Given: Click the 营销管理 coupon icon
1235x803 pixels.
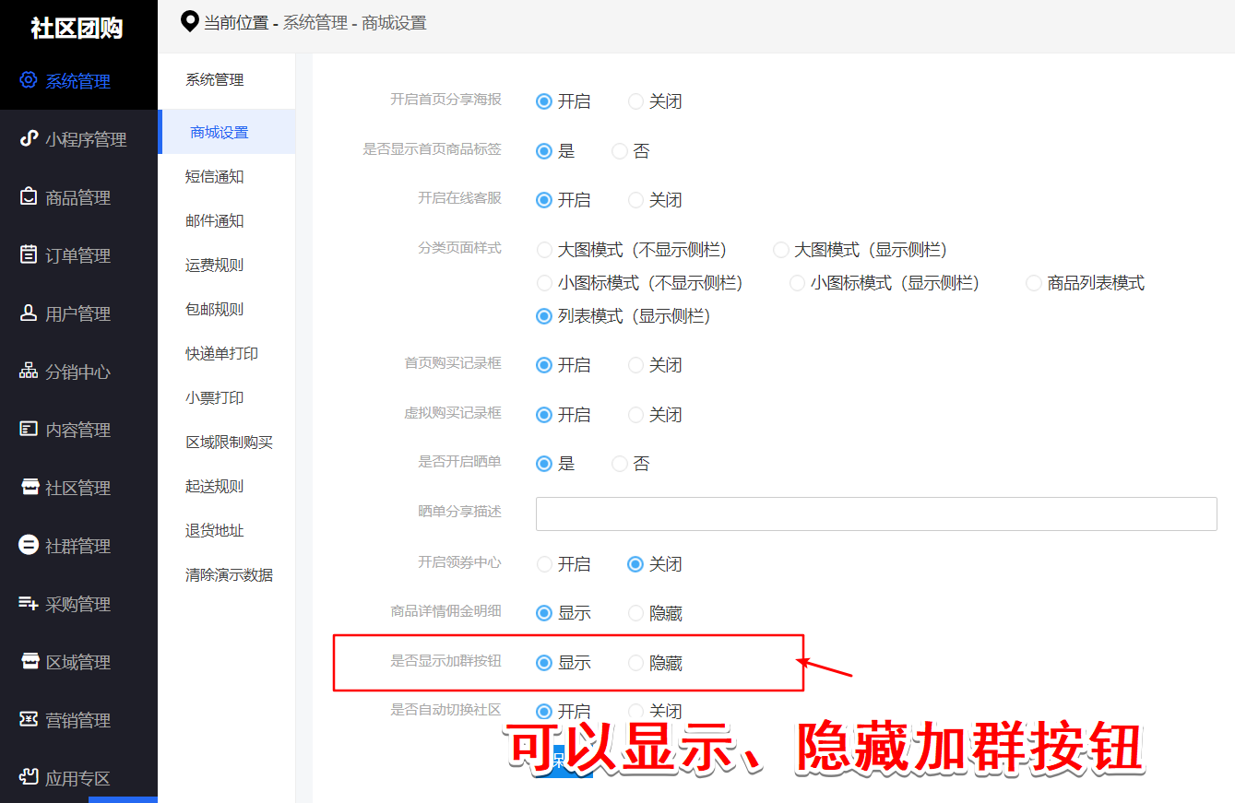Looking at the screenshot, I should point(30,719).
